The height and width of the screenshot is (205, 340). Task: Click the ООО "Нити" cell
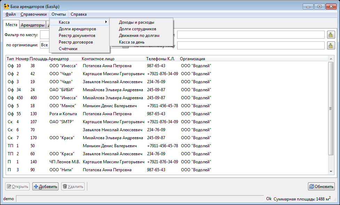[61, 170]
